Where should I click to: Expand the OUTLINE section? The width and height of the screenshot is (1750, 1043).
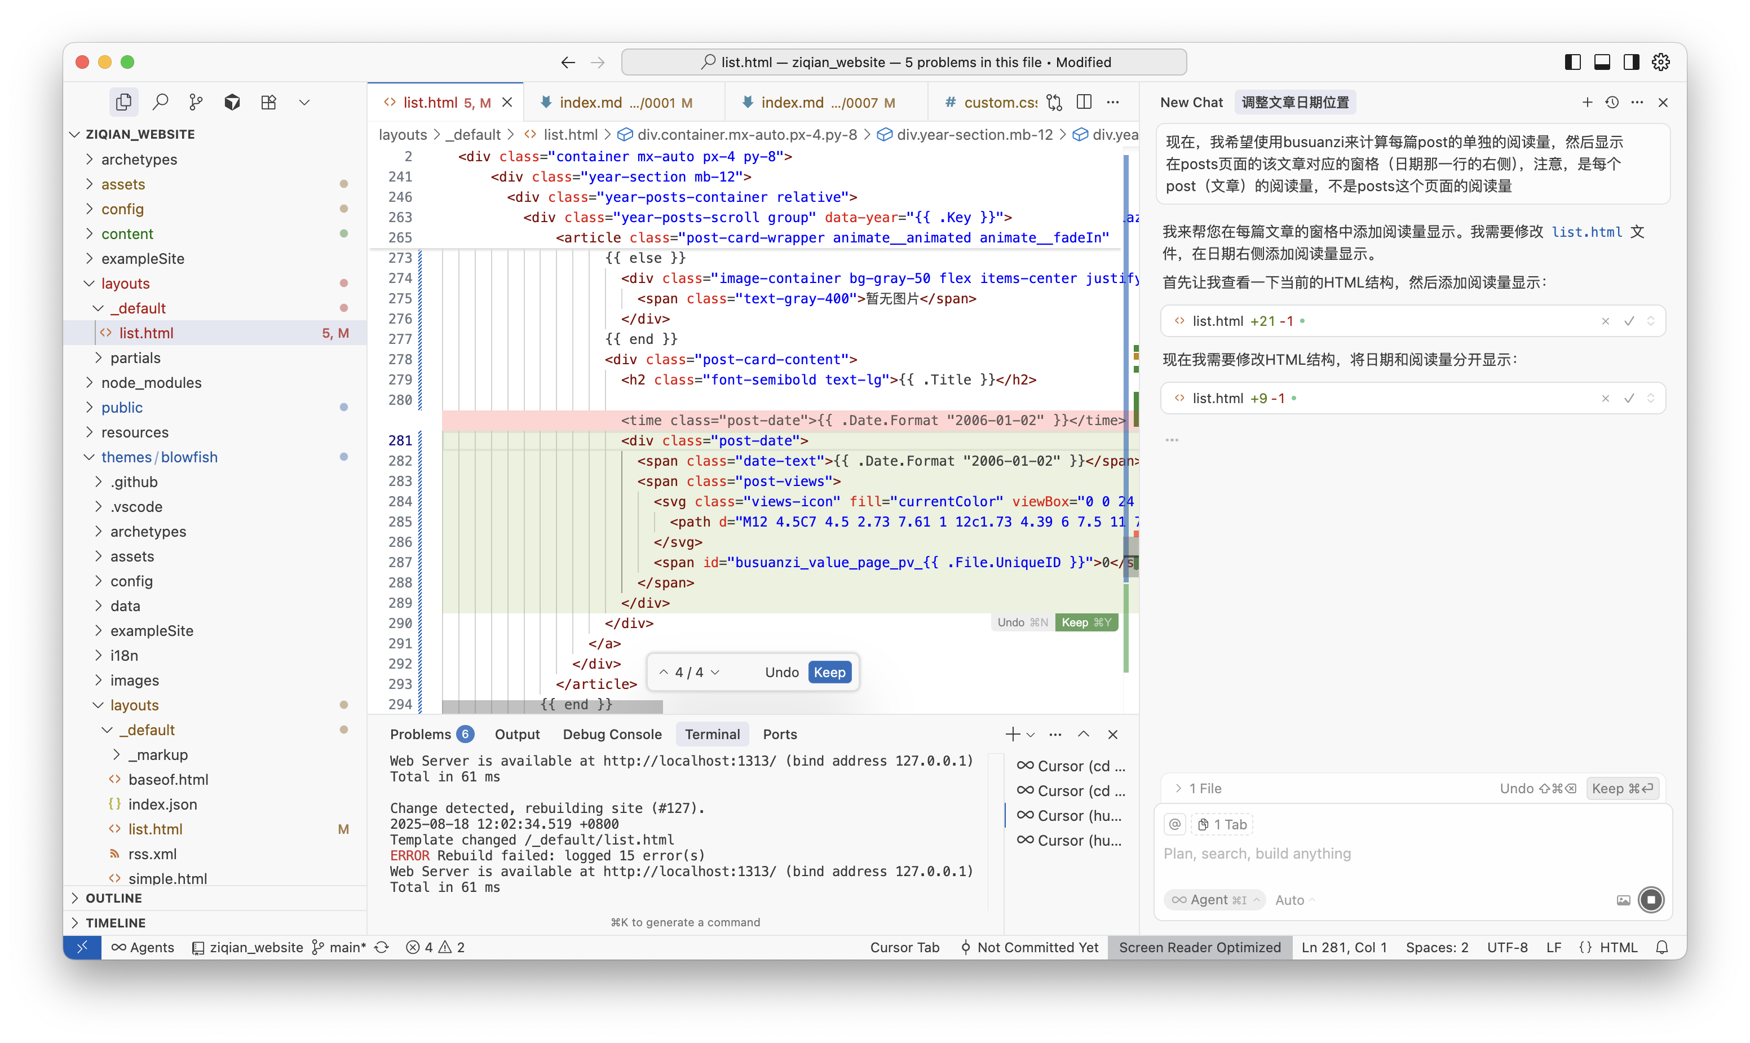[216, 898]
